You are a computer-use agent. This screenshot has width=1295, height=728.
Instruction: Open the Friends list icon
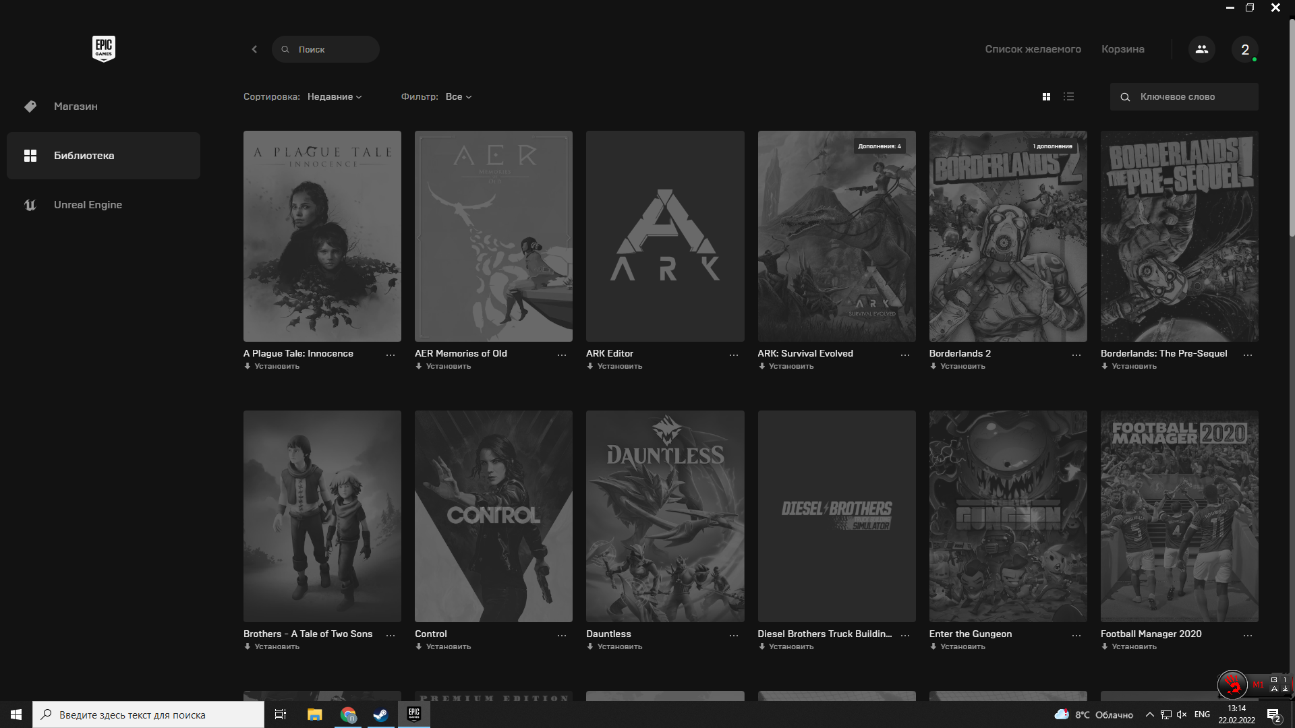click(x=1202, y=49)
